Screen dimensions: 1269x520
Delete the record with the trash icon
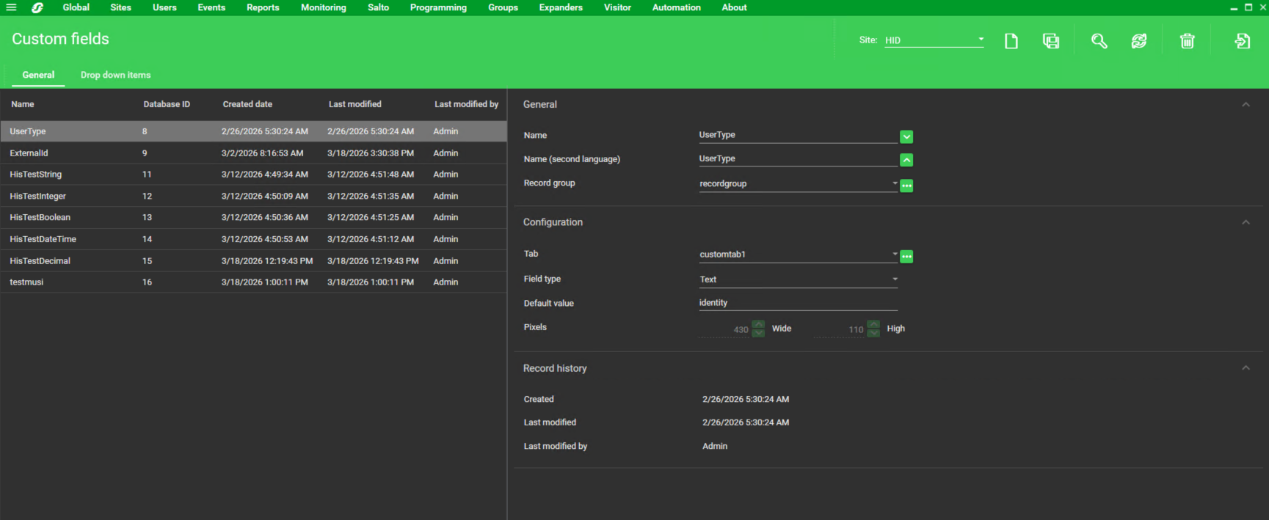[x=1187, y=41]
